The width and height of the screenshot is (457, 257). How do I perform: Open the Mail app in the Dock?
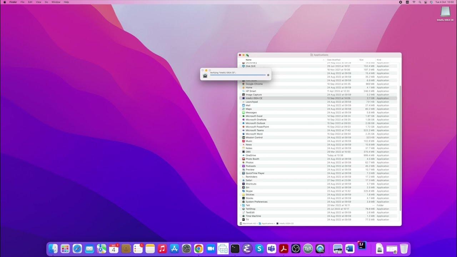tap(89, 249)
